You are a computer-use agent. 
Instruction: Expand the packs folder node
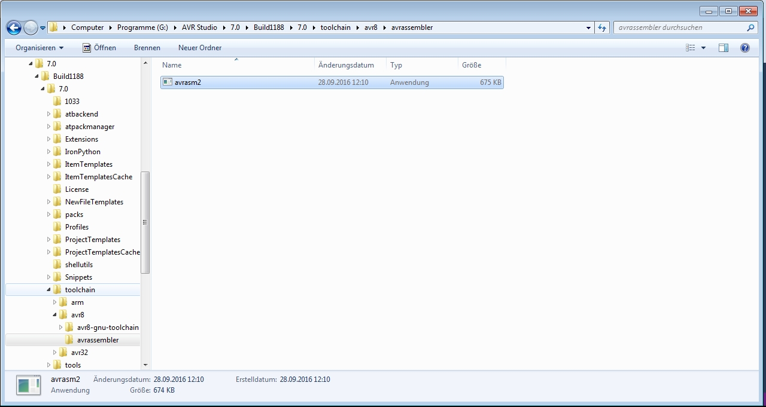click(x=49, y=215)
